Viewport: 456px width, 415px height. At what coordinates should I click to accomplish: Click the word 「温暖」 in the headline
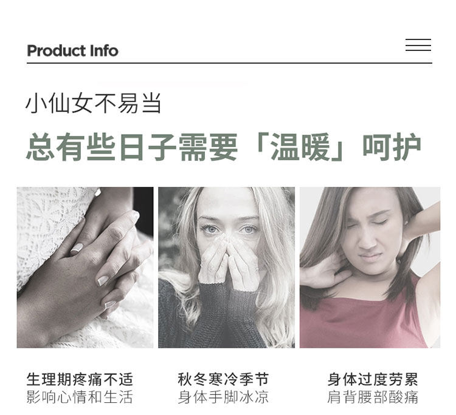(x=300, y=147)
